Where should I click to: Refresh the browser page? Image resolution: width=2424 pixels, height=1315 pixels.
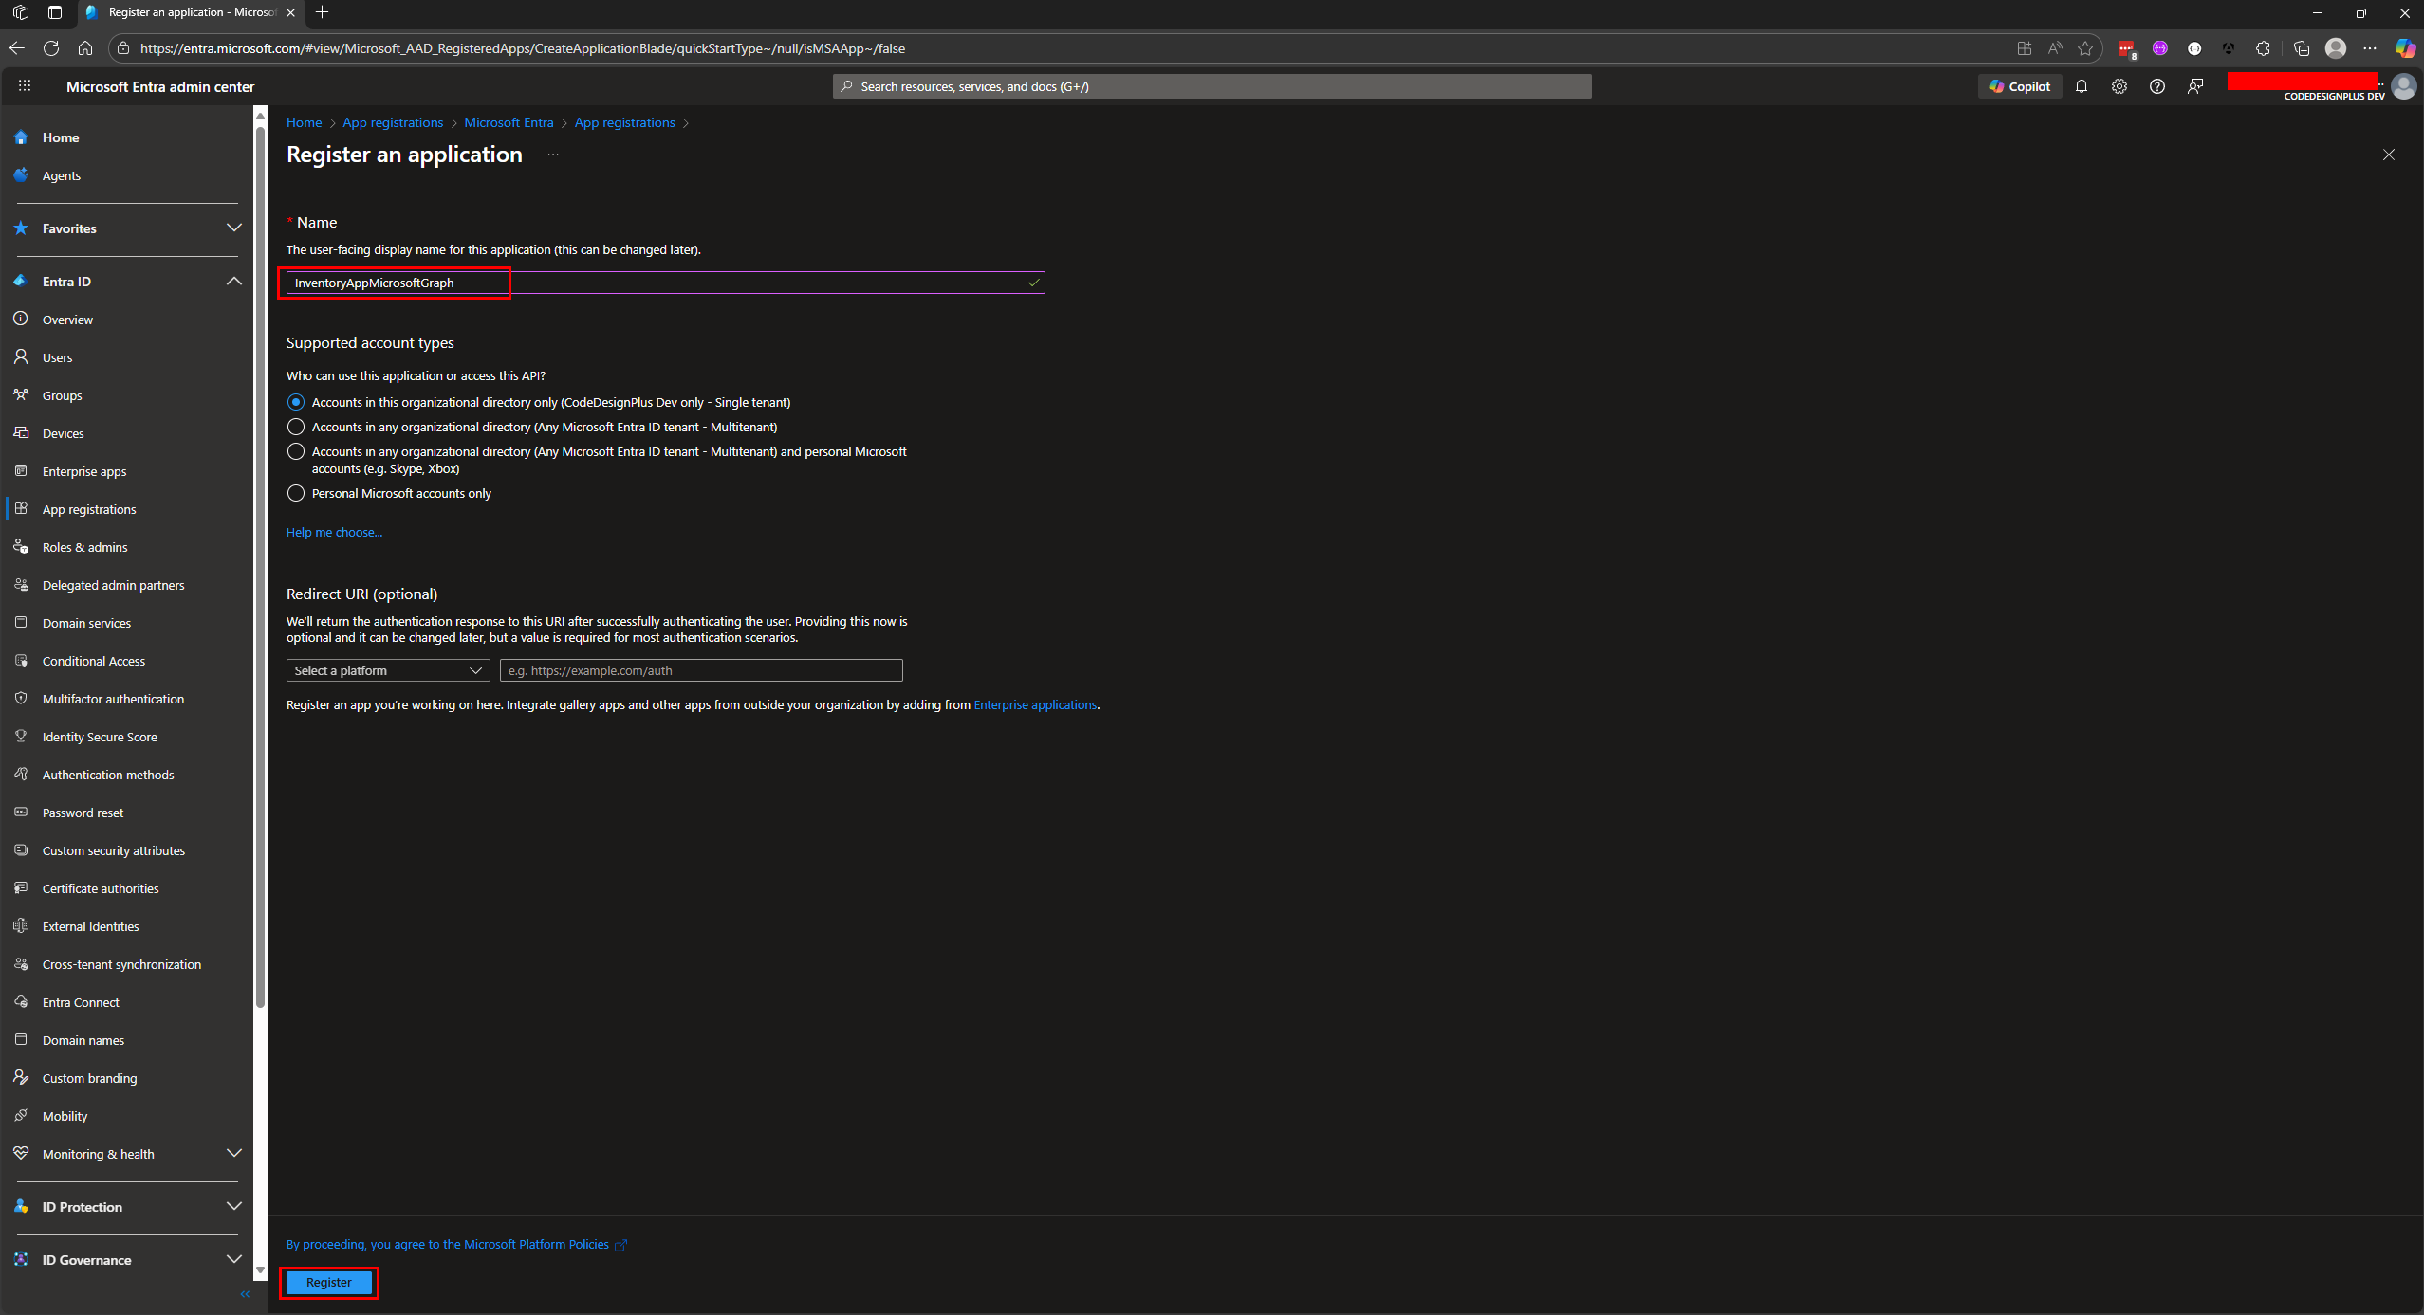(x=51, y=48)
